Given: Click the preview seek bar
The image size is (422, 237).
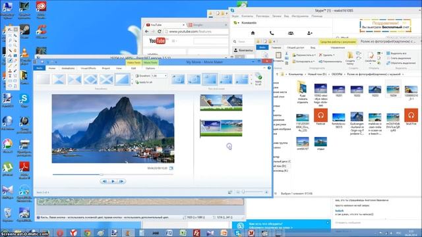Looking at the screenshot, I should (113, 174).
